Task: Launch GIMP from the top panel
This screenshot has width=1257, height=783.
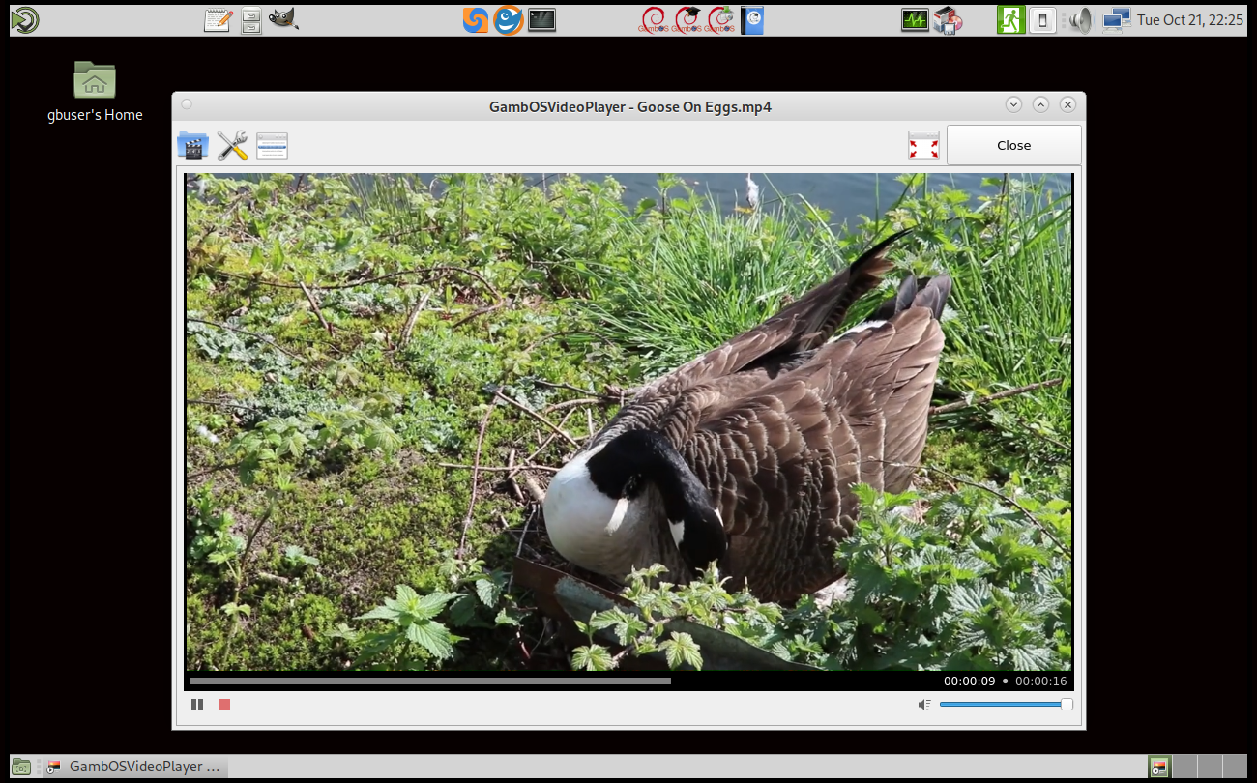Action: click(280, 19)
